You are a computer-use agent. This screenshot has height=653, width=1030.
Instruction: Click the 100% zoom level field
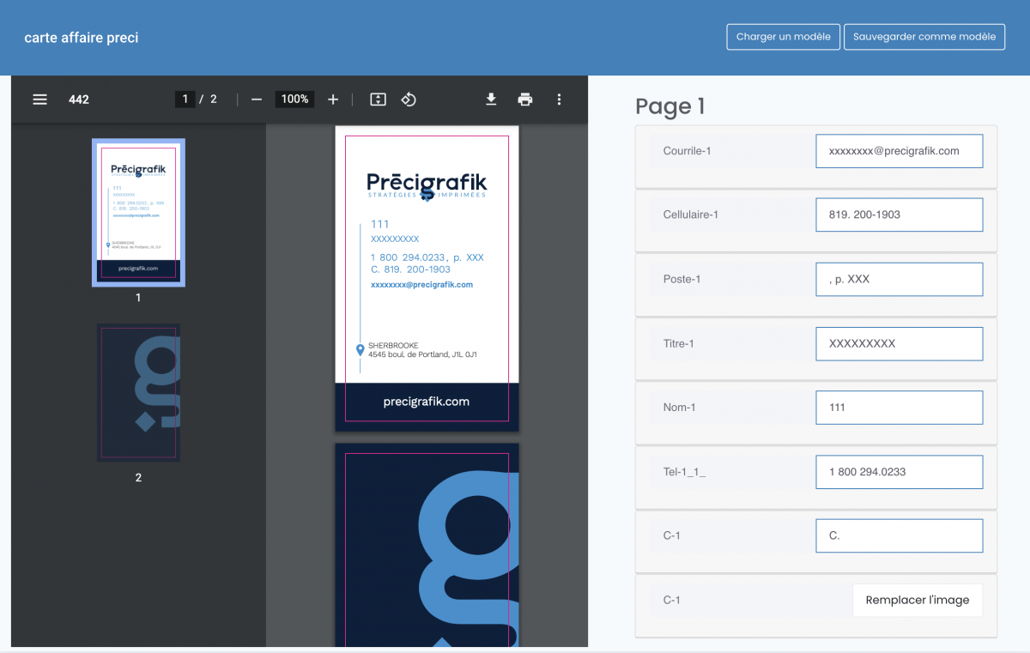pos(294,100)
